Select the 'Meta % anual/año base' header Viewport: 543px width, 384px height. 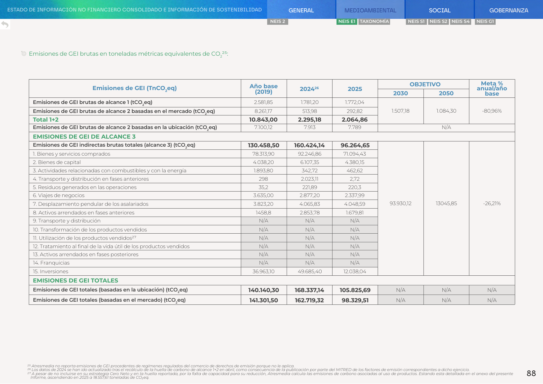tap(492, 88)
